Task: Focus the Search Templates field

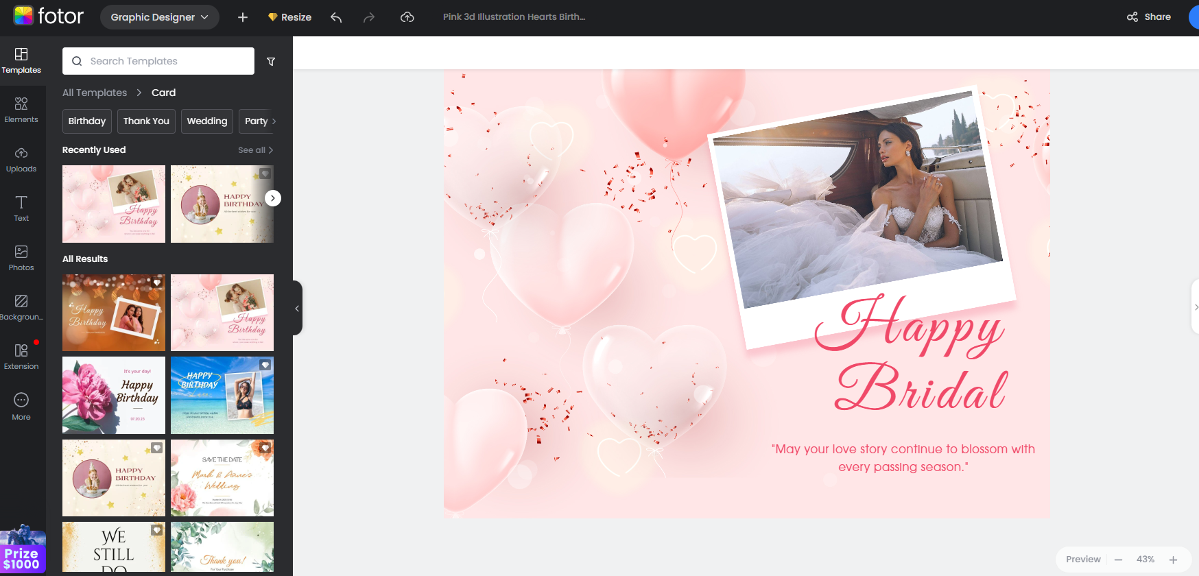Action: (x=158, y=61)
